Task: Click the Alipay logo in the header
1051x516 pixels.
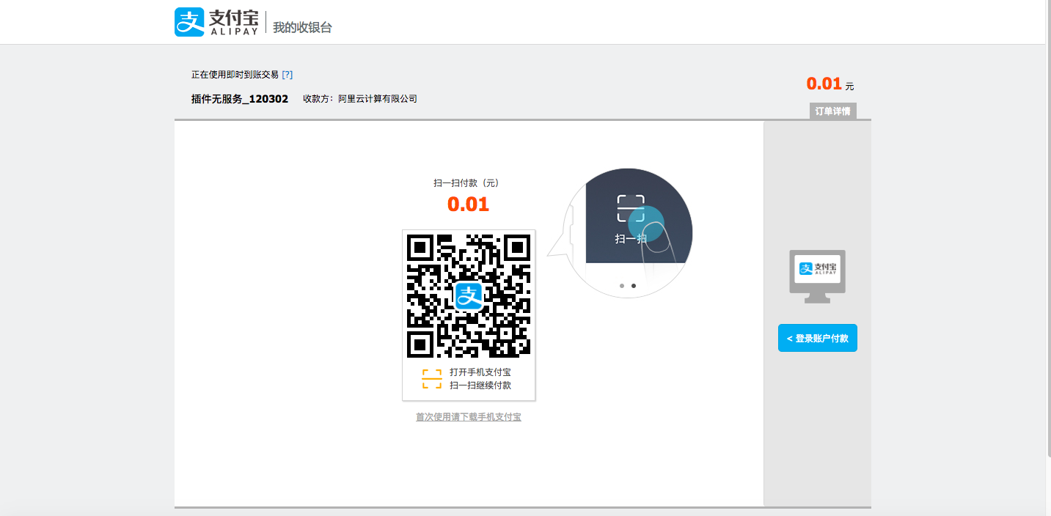Action: pos(216,22)
